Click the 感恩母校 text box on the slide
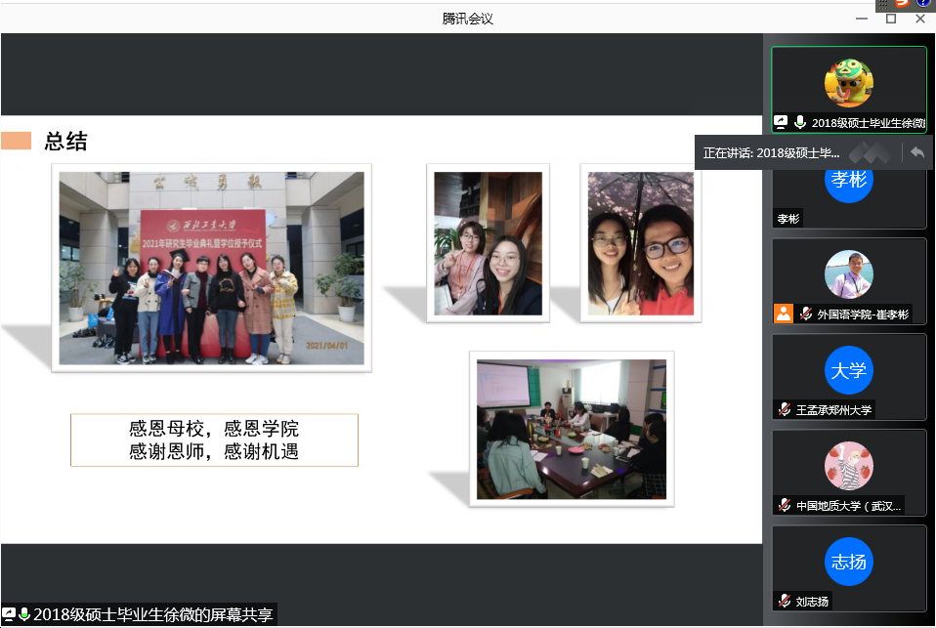The image size is (936, 628). coord(214,440)
